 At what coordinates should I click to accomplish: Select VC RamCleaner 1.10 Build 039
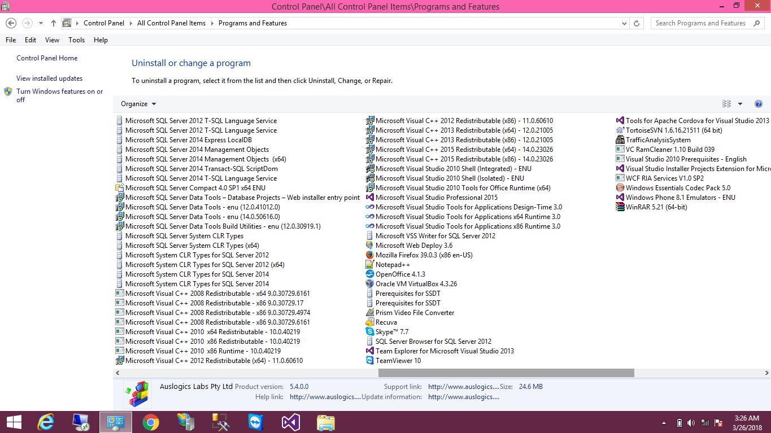point(670,150)
